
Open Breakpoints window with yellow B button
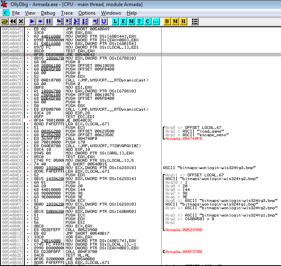coord(167,21)
